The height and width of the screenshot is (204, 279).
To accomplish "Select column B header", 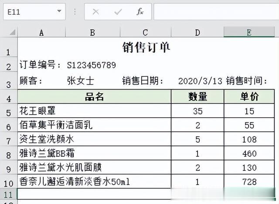I will click(x=93, y=32).
